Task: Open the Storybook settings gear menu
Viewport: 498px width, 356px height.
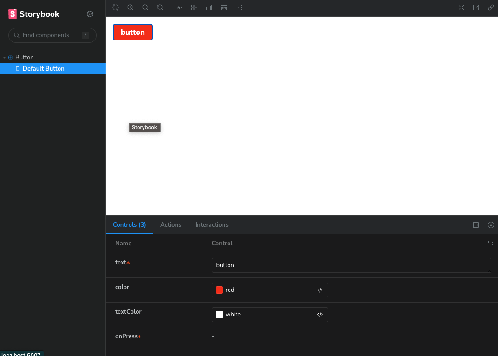Action: pos(90,14)
